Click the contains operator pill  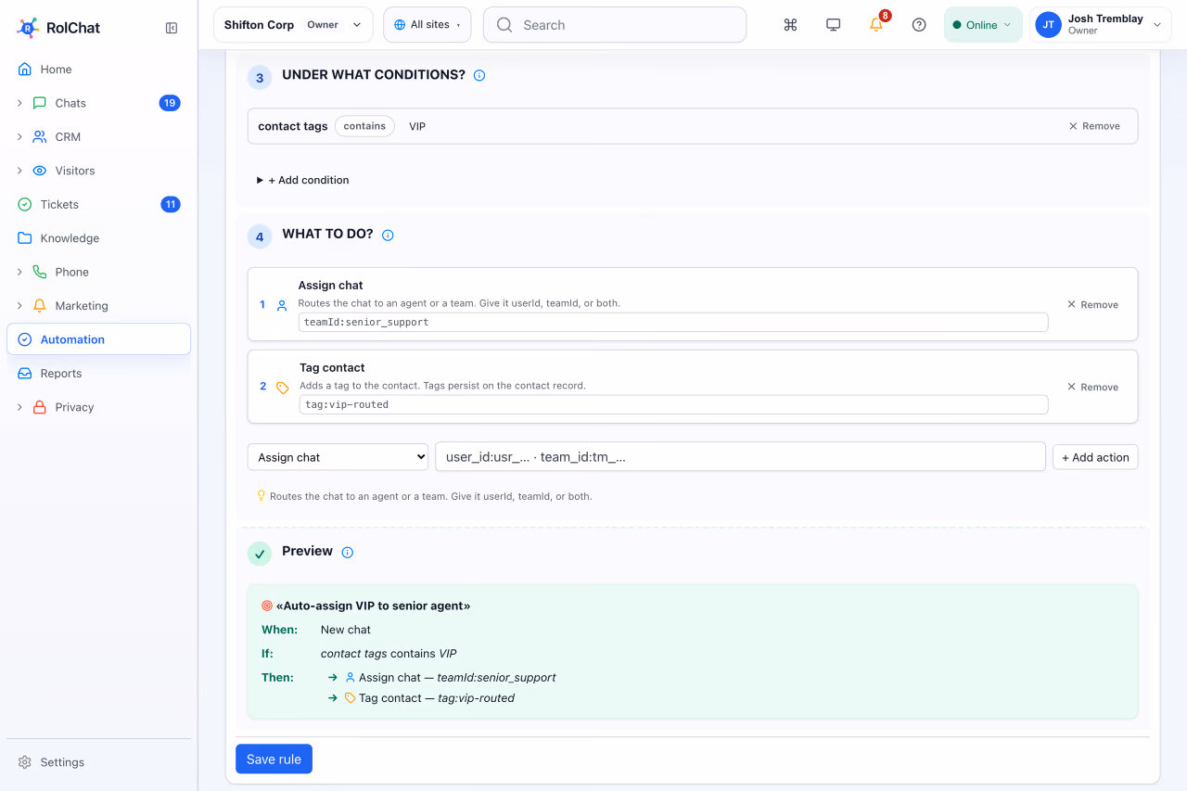[364, 126]
